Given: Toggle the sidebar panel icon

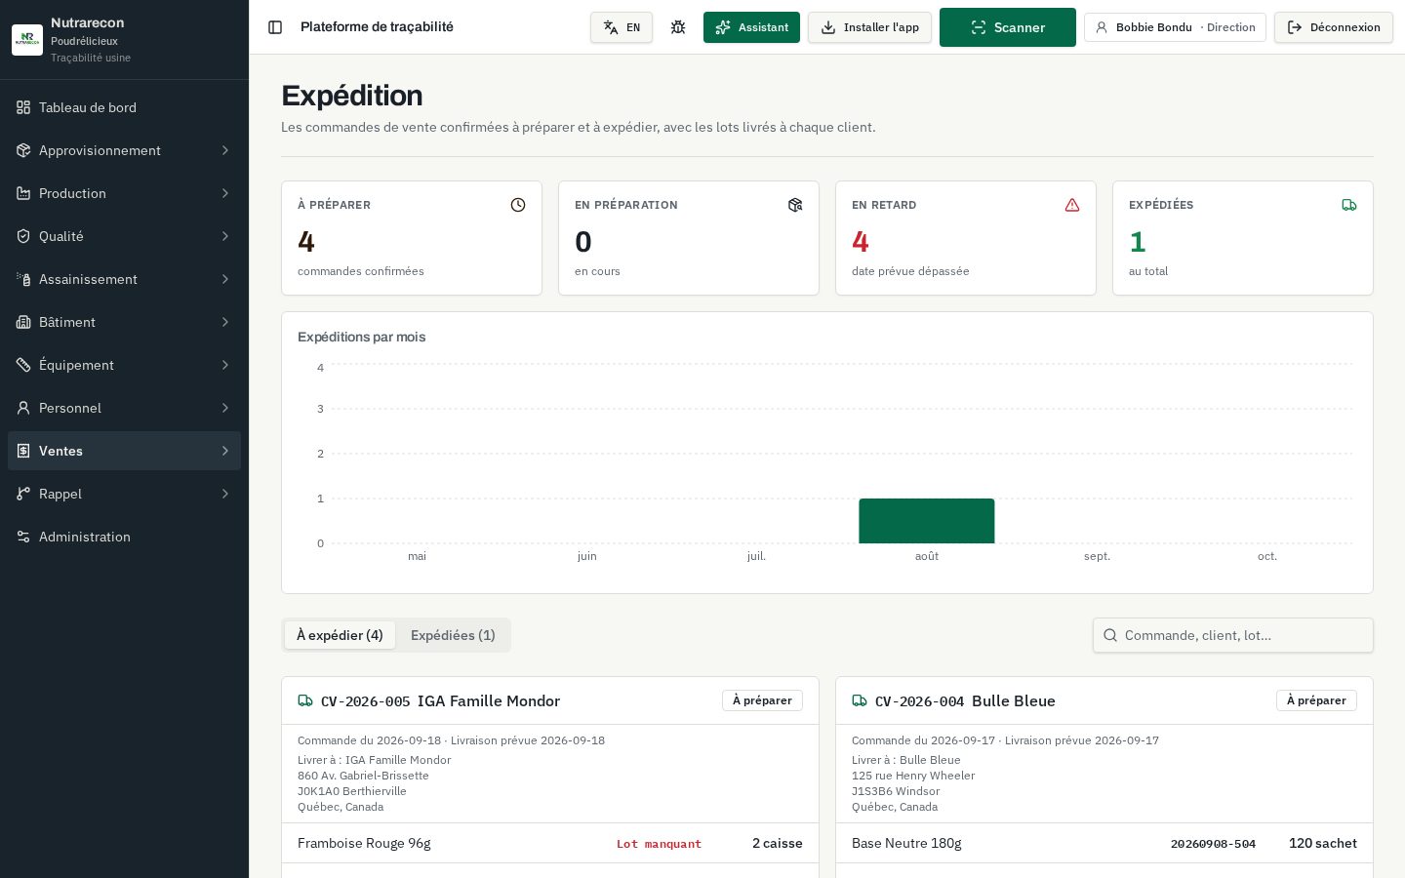Looking at the screenshot, I should (x=275, y=27).
